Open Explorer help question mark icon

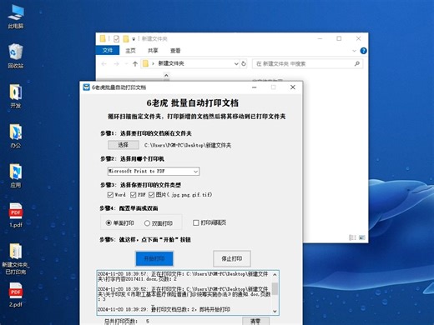(x=363, y=51)
